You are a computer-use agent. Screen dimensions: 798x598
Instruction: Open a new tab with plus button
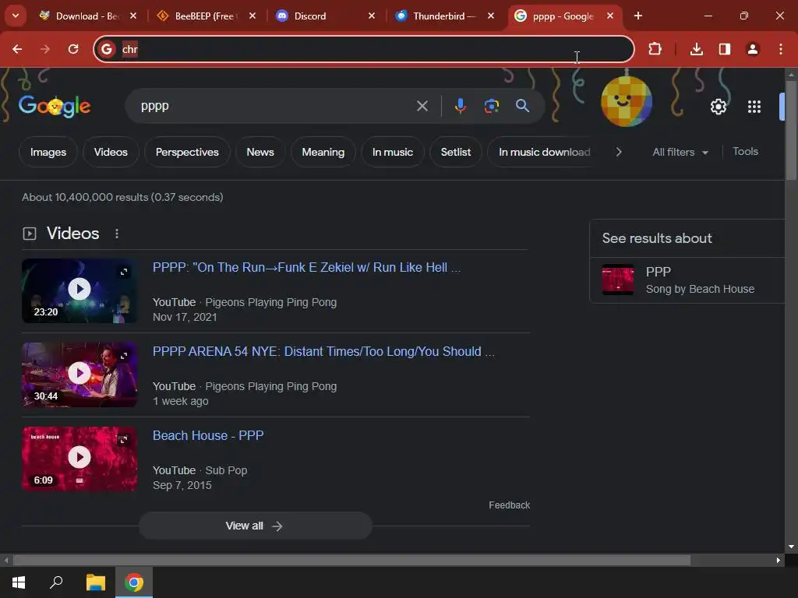click(x=637, y=16)
